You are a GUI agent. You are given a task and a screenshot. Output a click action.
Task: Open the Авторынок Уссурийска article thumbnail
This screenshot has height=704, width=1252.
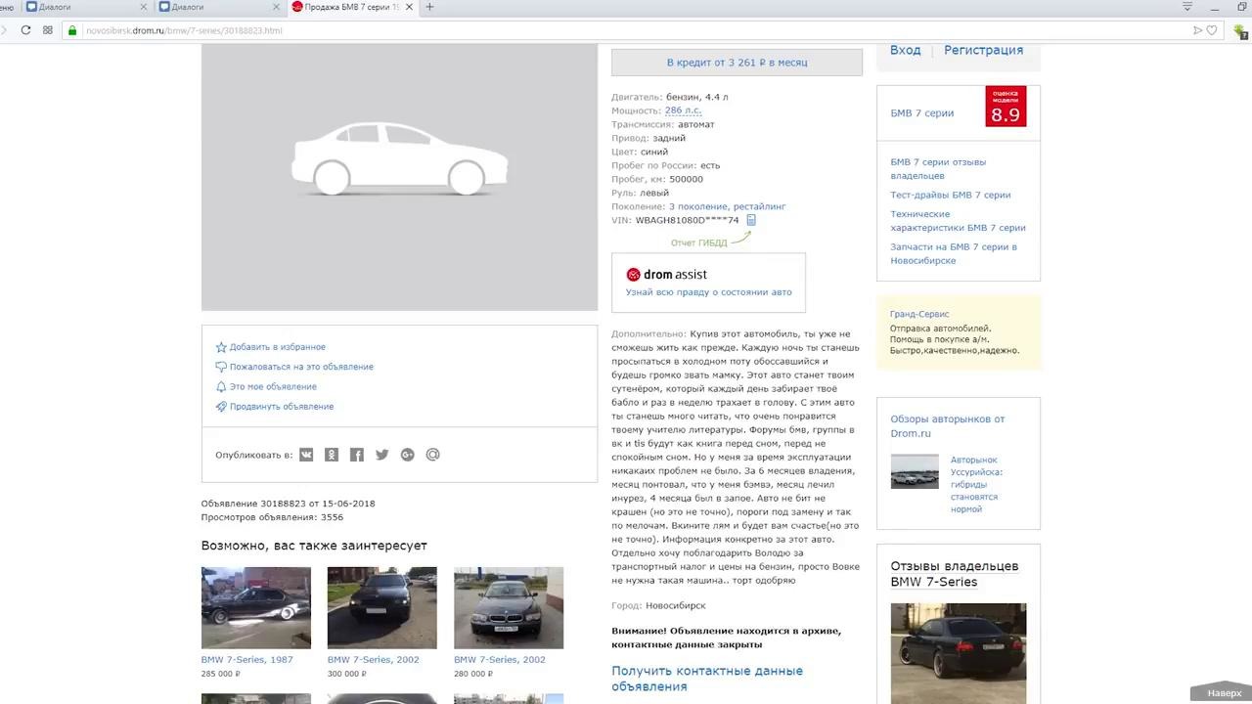(915, 471)
